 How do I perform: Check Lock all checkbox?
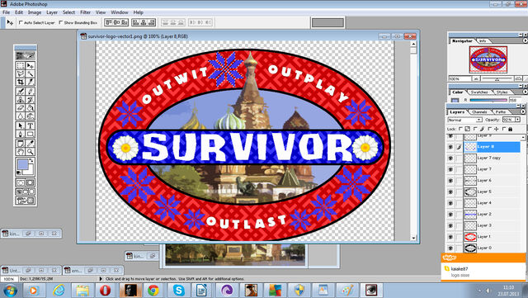(504, 129)
